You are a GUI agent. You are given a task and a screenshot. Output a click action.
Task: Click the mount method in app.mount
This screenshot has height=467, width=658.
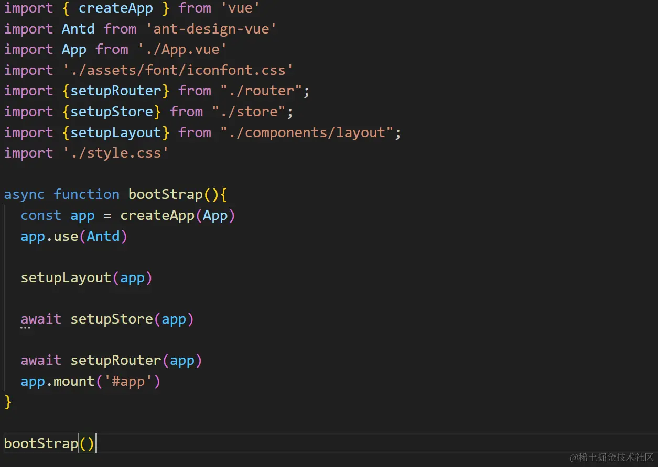(x=74, y=382)
